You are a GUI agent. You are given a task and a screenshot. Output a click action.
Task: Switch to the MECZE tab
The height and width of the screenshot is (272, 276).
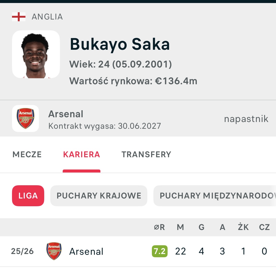tap(27, 154)
